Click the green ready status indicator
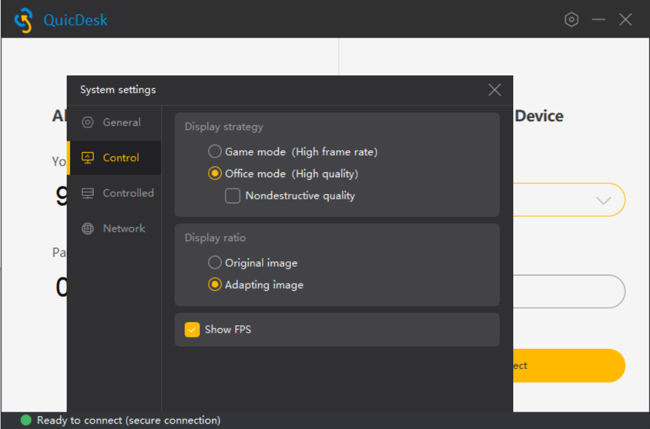Viewport: 650px width, 429px height. click(26, 420)
